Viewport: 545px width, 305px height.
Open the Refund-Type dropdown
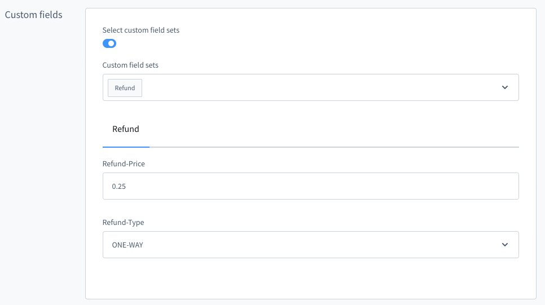310,245
